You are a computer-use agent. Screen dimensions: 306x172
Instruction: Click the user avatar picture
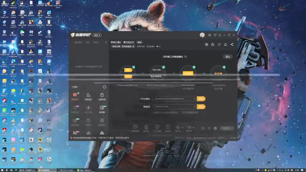pos(202,35)
